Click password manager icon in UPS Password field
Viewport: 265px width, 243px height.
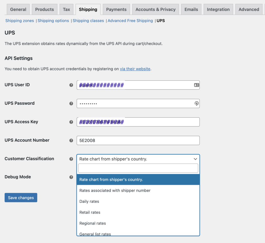point(196,103)
